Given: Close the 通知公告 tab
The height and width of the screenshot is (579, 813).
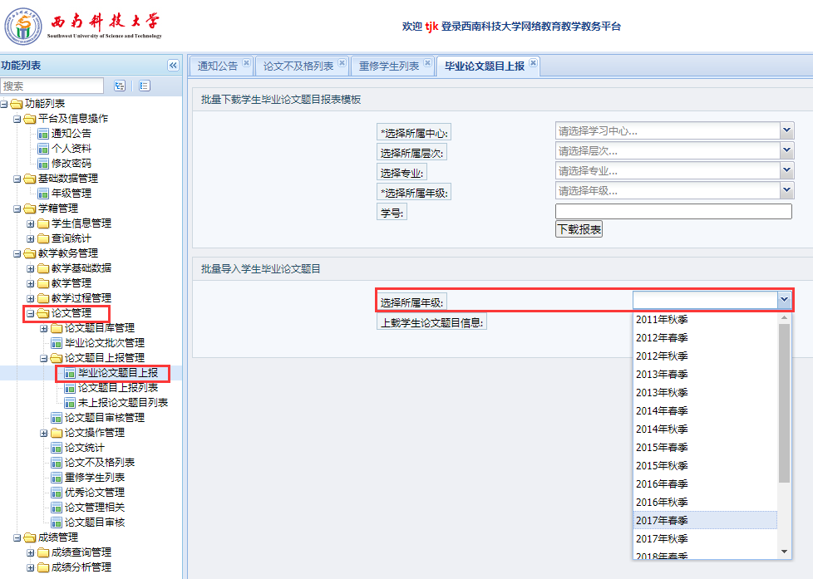Looking at the screenshot, I should pyautogui.click(x=246, y=63).
